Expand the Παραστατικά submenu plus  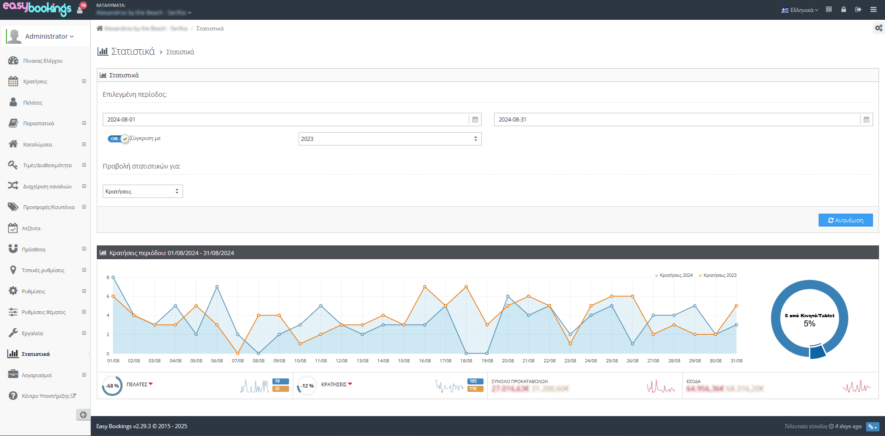[84, 123]
